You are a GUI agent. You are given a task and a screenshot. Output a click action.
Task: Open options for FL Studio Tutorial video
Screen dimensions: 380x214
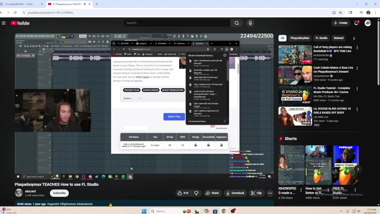pyautogui.click(x=357, y=89)
